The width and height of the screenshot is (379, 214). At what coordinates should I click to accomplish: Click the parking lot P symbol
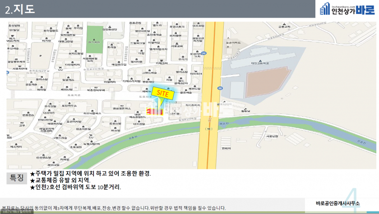point(40,56)
